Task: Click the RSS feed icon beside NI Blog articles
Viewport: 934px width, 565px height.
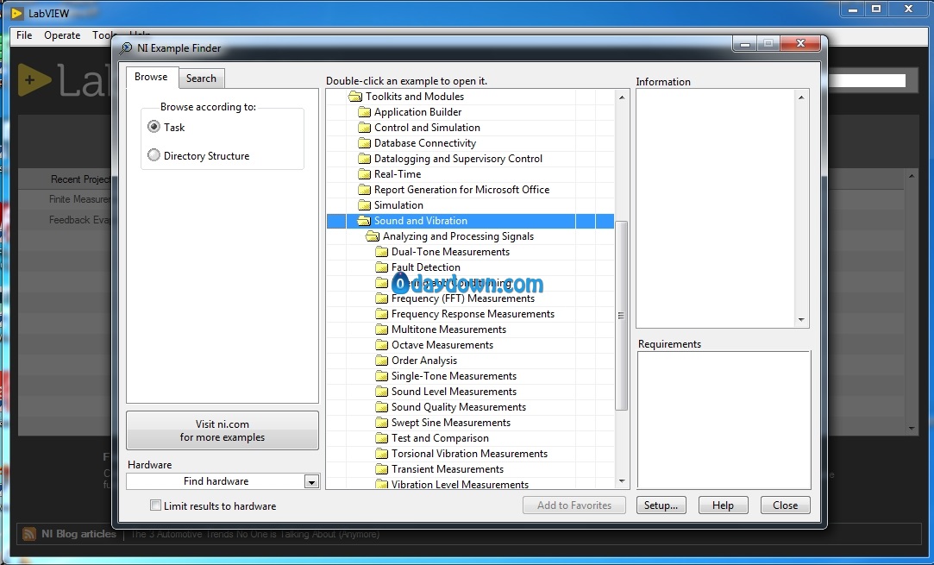Action: tap(29, 533)
